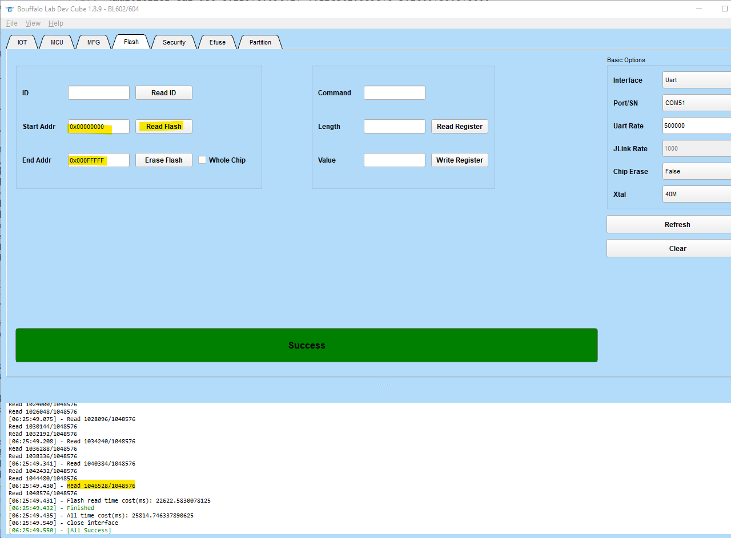Focus the End Addr field
731x538 pixels.
[99, 160]
